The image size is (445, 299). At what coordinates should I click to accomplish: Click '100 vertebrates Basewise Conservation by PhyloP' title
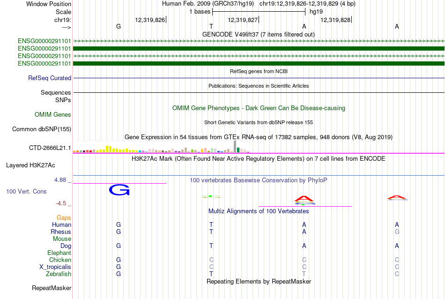click(x=259, y=180)
